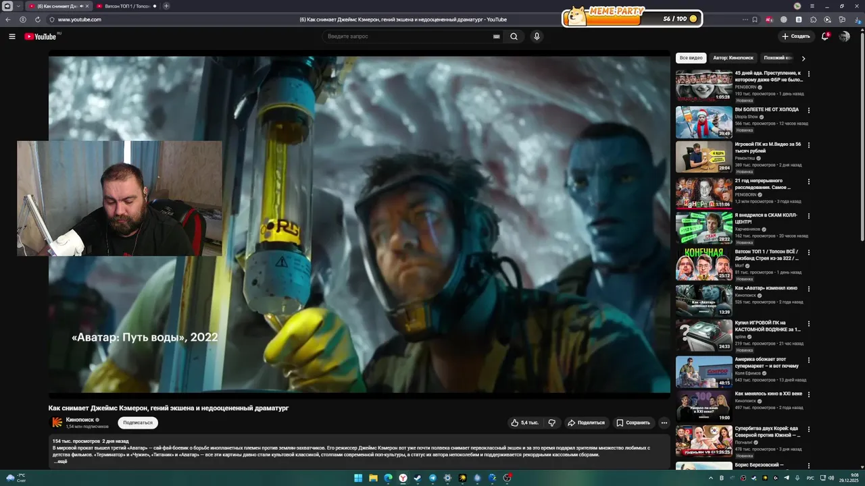
Task: Select the 'Все видео' filter chip
Action: click(691, 58)
